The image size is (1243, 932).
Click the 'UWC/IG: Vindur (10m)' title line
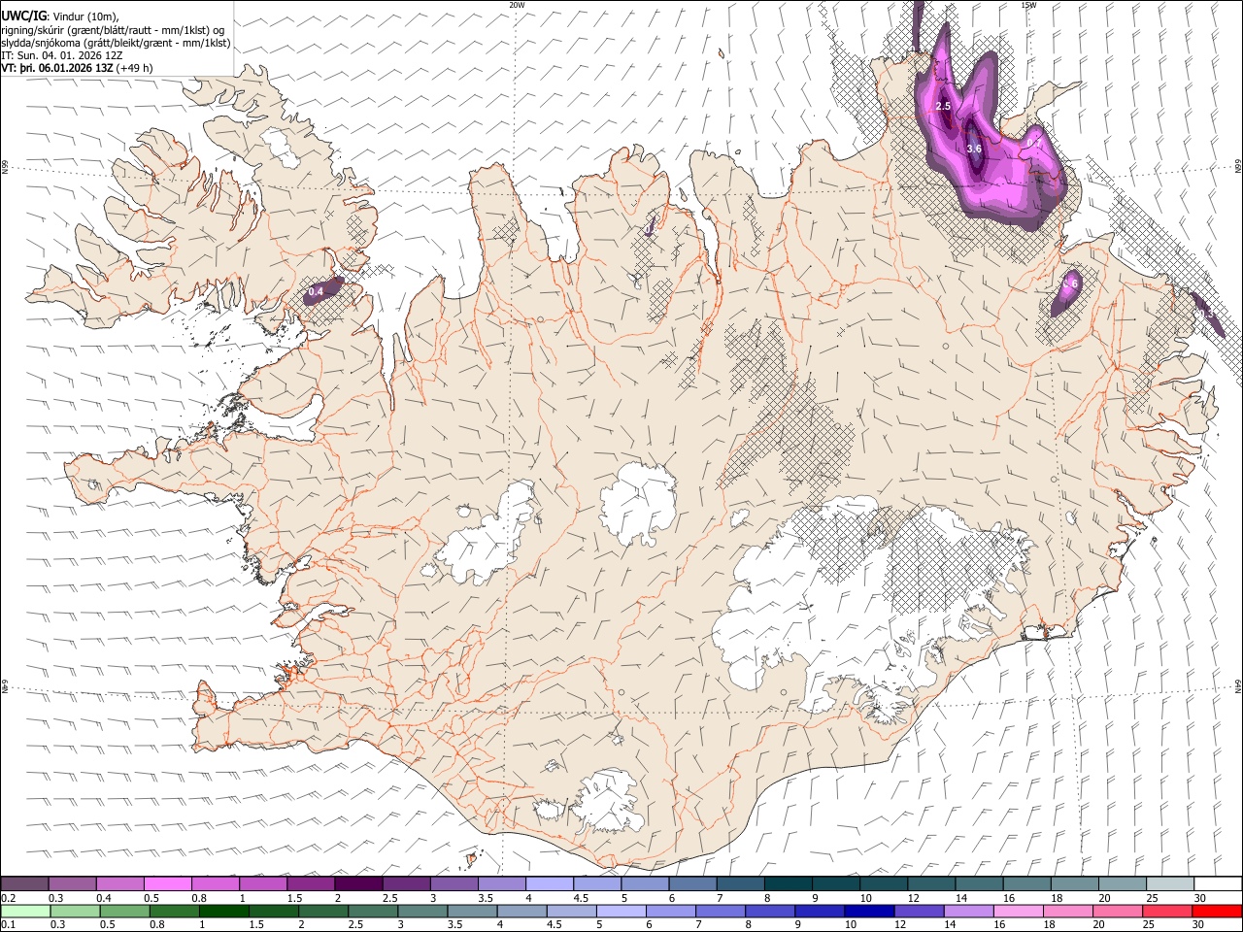click(60, 15)
